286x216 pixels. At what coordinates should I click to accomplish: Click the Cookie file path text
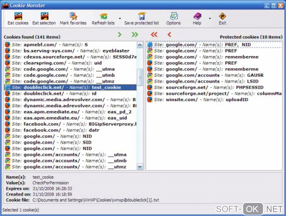[96, 200]
